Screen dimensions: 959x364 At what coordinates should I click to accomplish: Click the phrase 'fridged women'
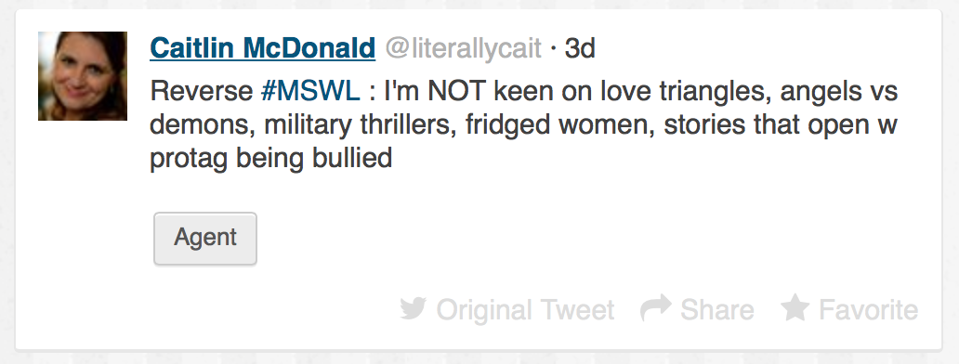click(x=559, y=125)
